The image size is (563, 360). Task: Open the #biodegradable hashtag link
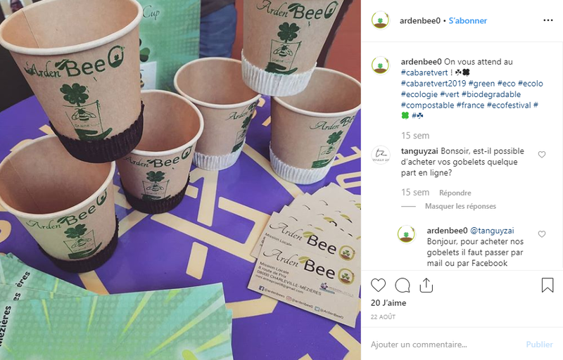[x=491, y=94]
